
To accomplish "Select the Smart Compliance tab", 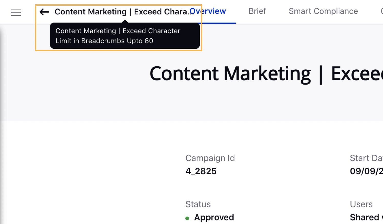I will (x=323, y=11).
